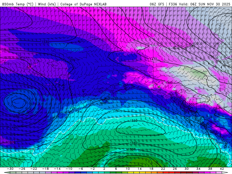Click the 1470 label below the 1440 label
The height and width of the screenshot is (174, 232).
tap(12, 135)
